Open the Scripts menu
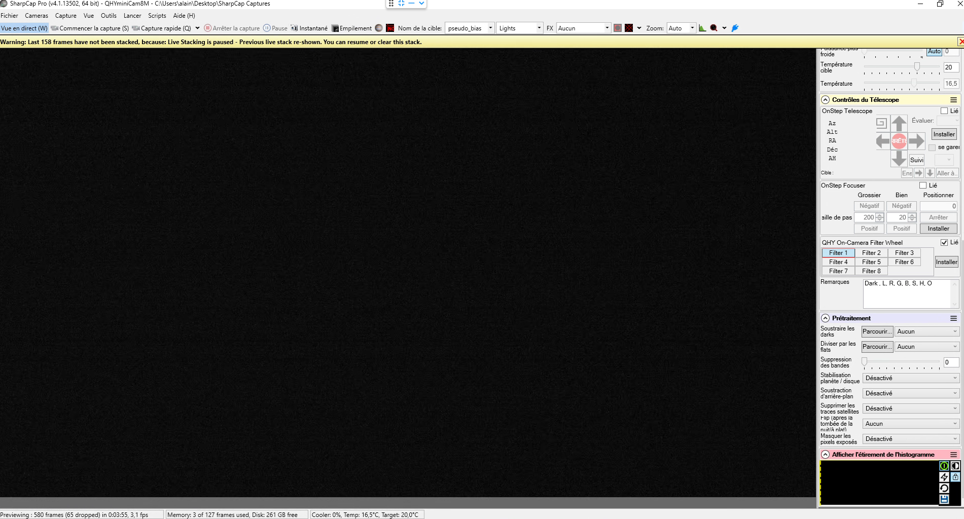Screen dimensions: 964x519 pos(157,16)
